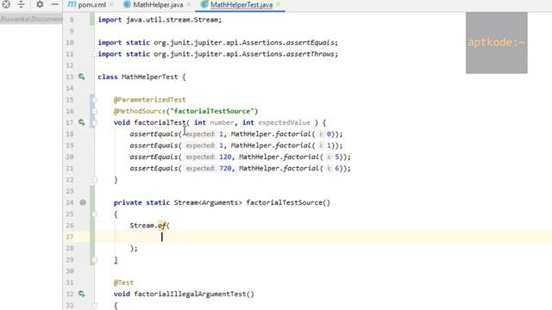
Task: Click the locate-in-project target icon
Action: click(x=6, y=4)
